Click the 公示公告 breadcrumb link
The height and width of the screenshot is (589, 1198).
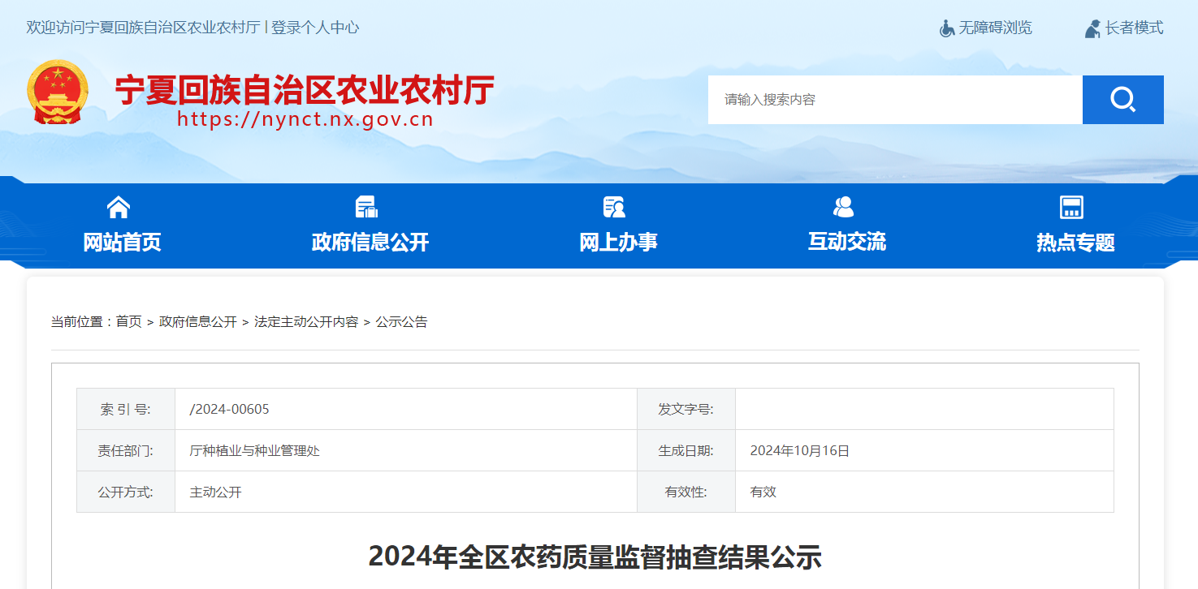(x=401, y=322)
